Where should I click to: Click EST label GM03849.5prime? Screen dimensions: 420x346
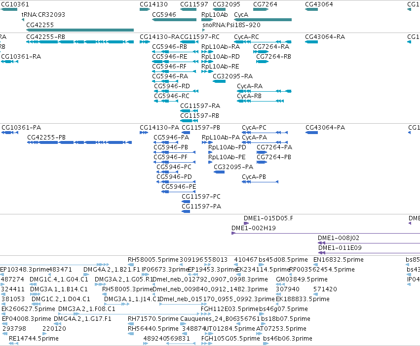(302, 280)
